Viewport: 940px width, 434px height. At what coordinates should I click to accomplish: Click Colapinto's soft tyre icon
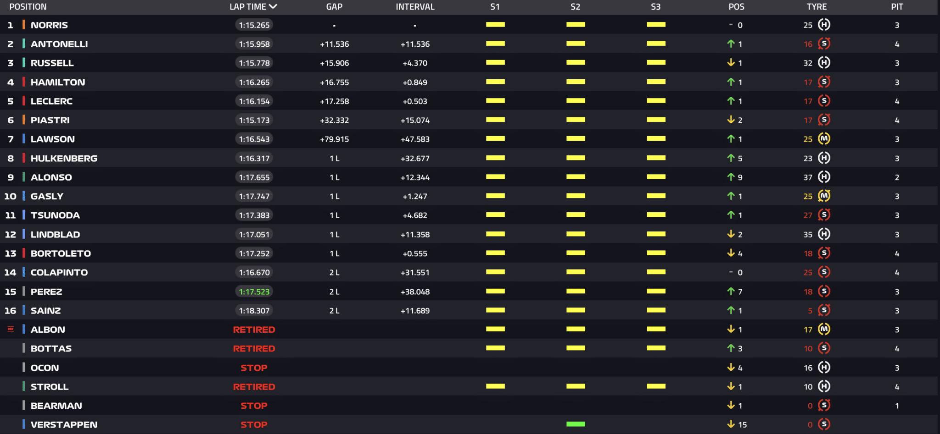coord(824,272)
